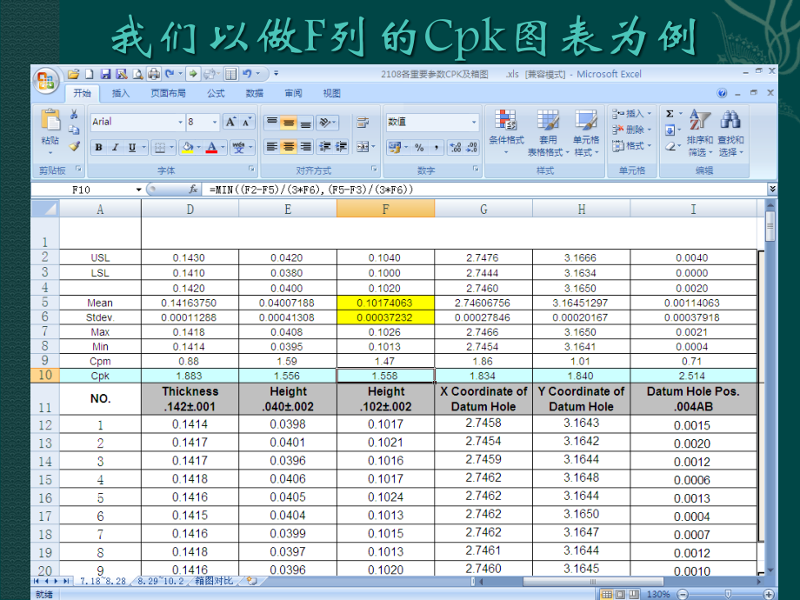The image size is (800, 600).
Task: Click the vertical scrollbar down arrow
Action: point(770,570)
